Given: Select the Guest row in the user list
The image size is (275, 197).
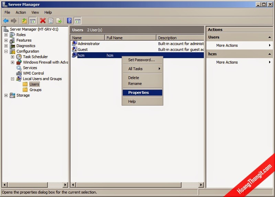Looking at the screenshot, I should (x=137, y=50).
